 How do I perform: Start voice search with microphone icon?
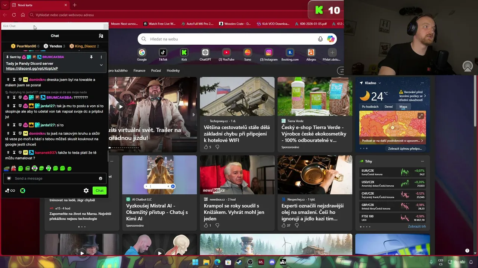pyautogui.click(x=320, y=39)
